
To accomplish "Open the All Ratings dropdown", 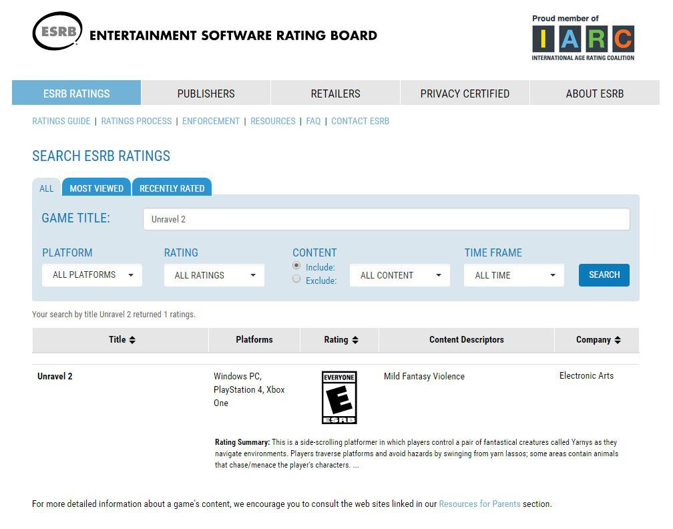I will pos(214,275).
